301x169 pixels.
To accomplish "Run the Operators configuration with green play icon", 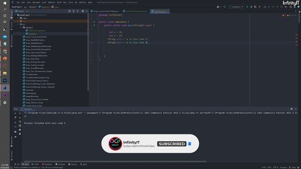I will point(247,7).
